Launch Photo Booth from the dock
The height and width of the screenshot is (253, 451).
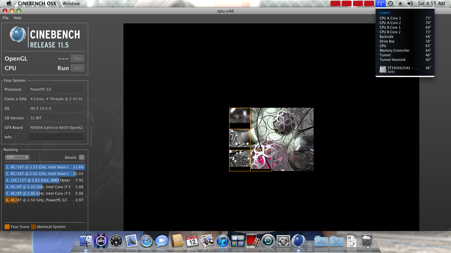coord(253,241)
